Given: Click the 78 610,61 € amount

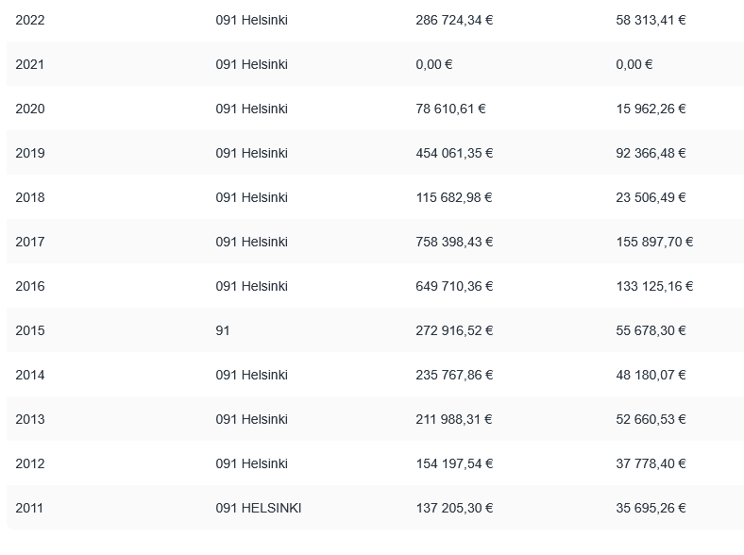Looking at the screenshot, I should point(450,109).
